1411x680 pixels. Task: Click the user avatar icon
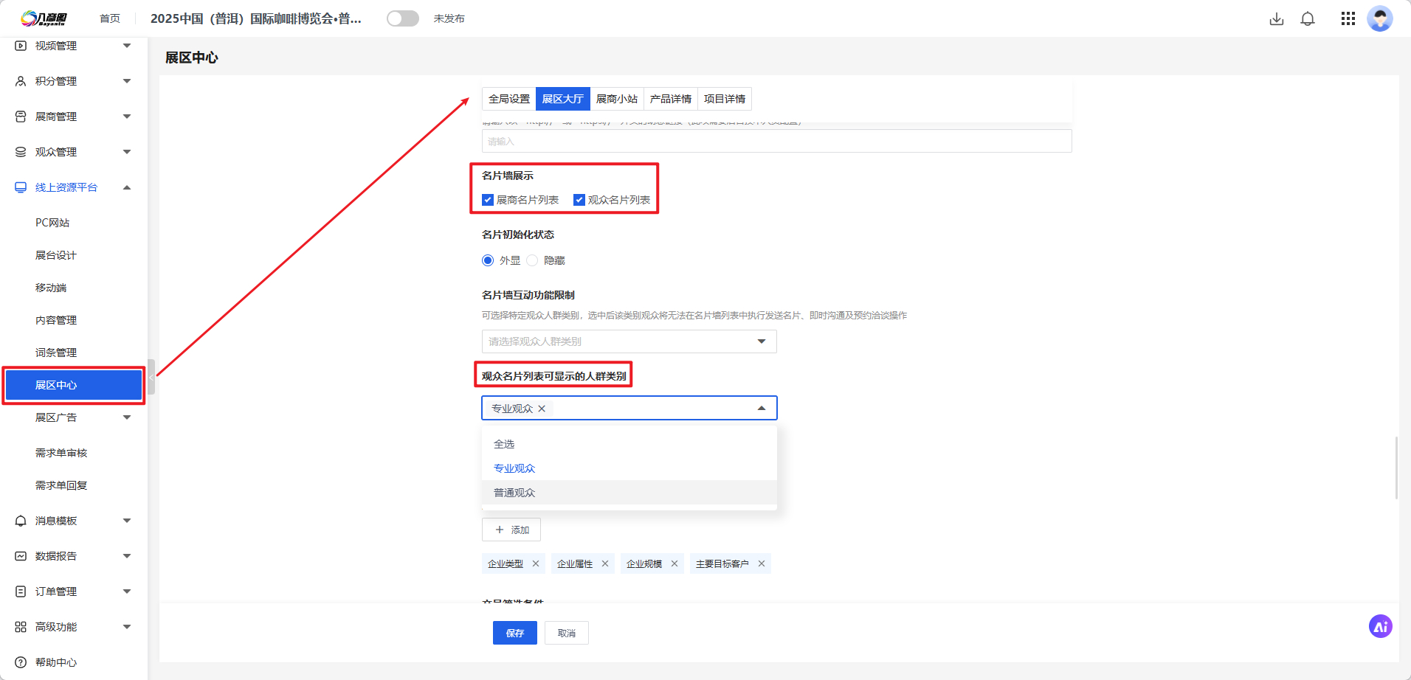point(1379,19)
